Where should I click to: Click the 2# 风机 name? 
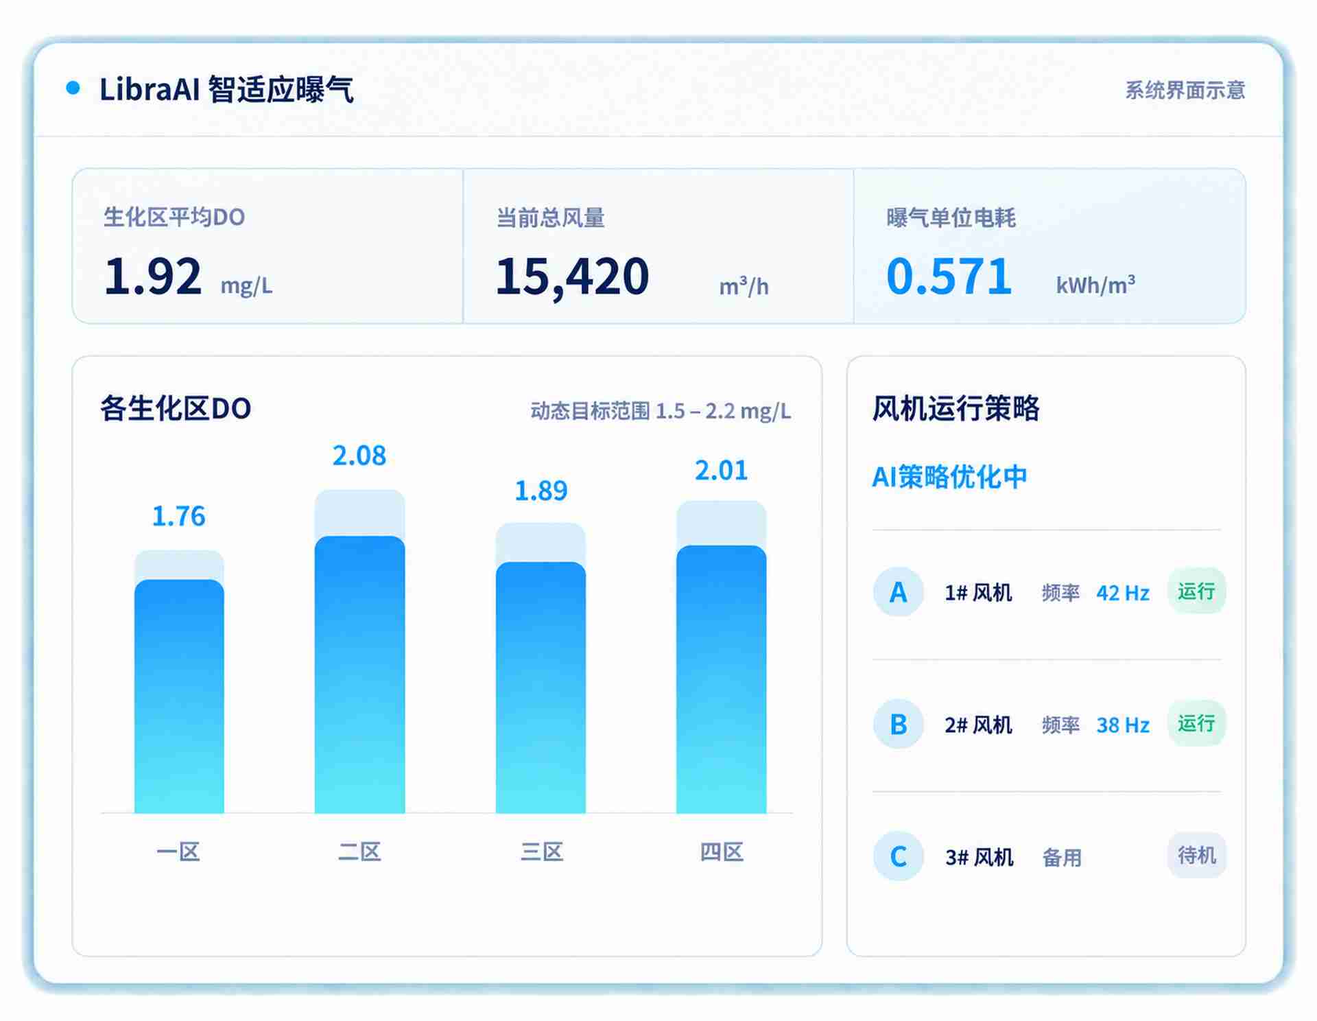click(x=978, y=725)
